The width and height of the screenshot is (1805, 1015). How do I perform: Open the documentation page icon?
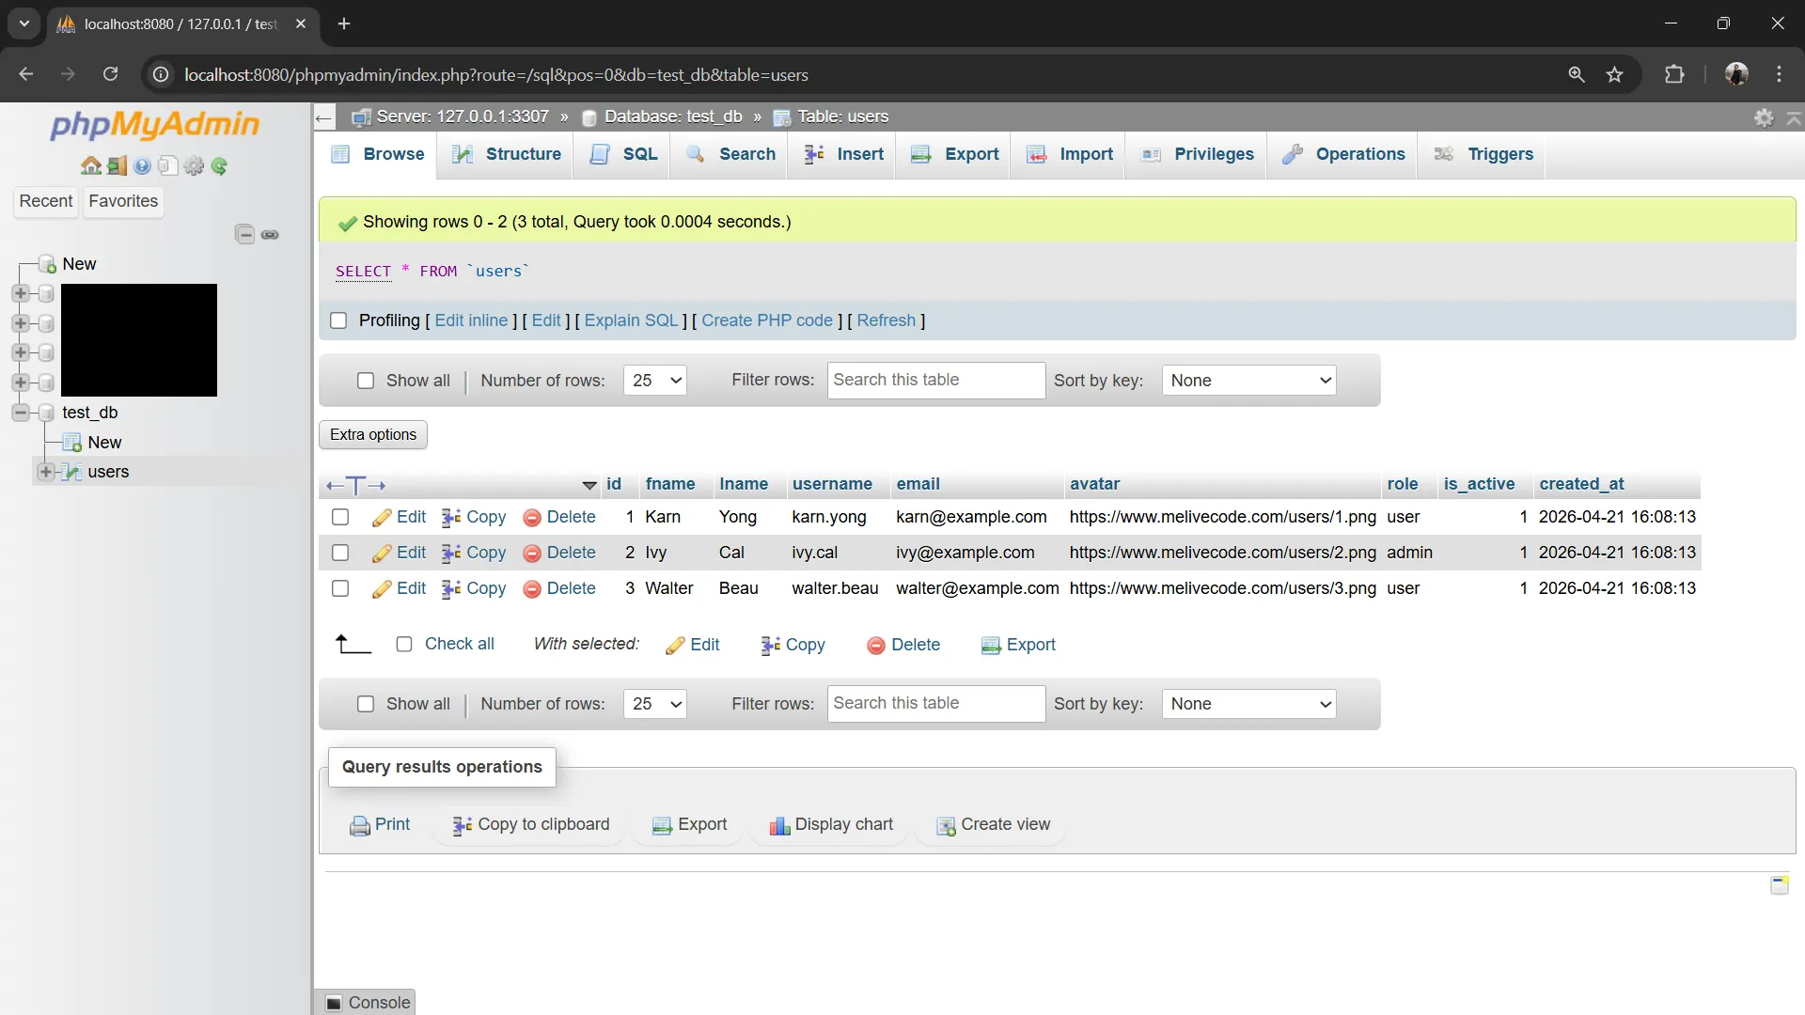click(167, 166)
